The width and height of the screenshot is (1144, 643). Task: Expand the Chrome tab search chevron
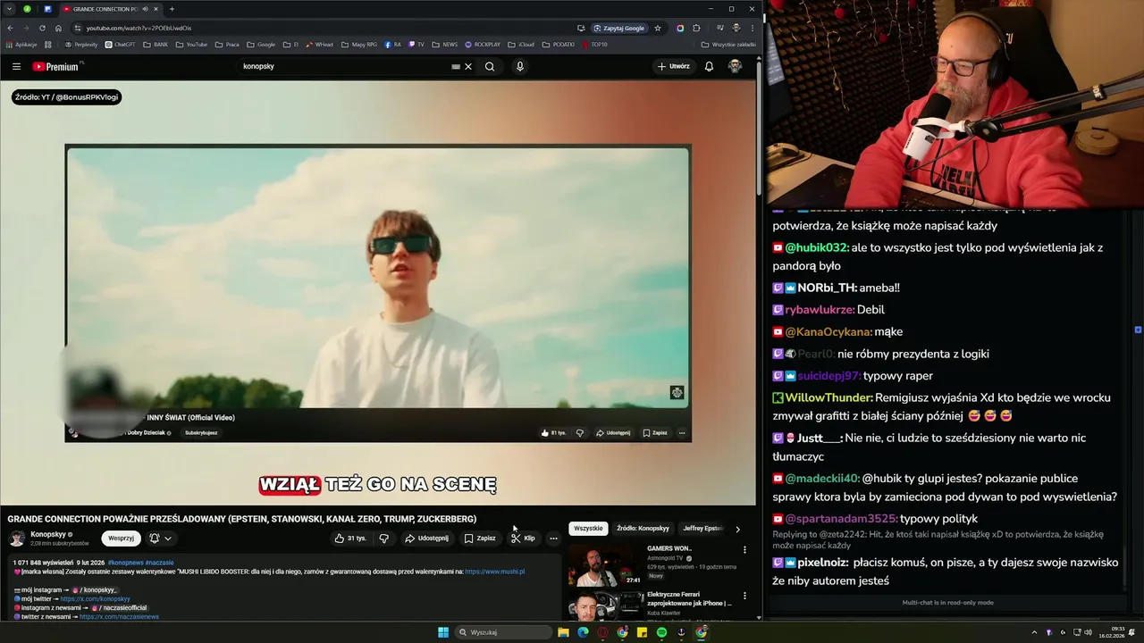(10, 9)
